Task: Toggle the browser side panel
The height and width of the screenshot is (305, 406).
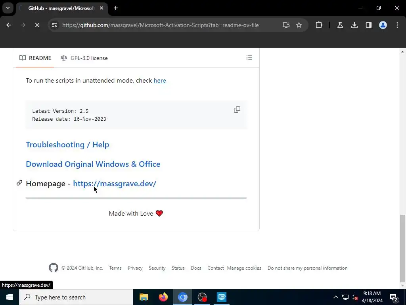Action: pos(368,25)
